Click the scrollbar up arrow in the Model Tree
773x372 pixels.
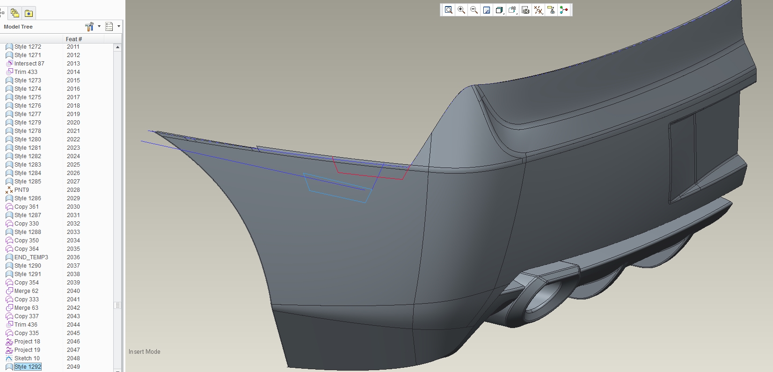[117, 47]
